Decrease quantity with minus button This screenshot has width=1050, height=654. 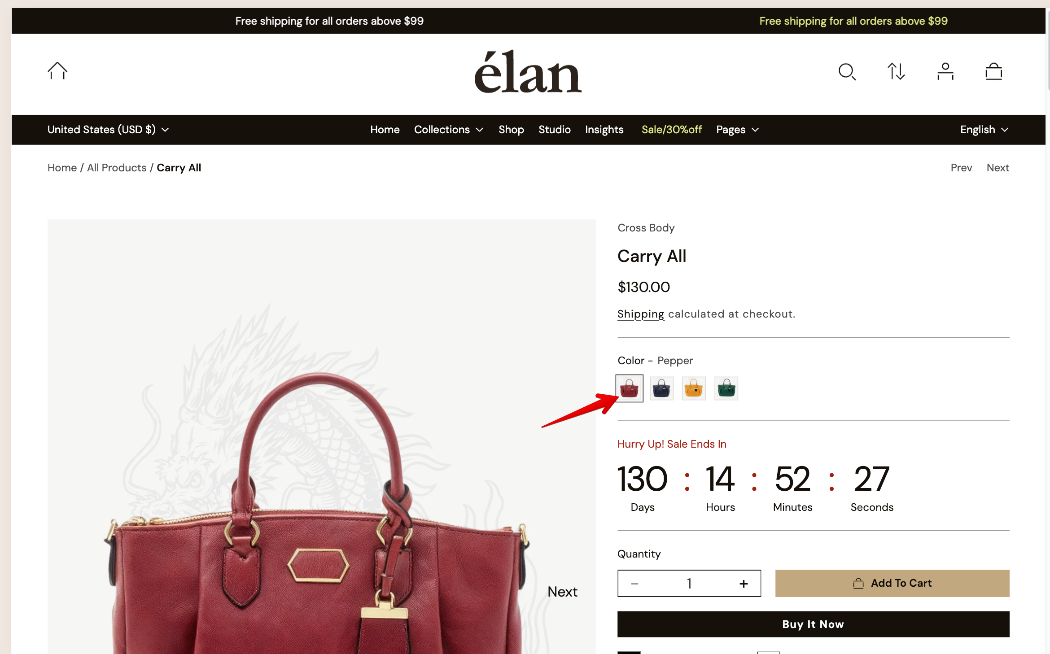click(634, 584)
